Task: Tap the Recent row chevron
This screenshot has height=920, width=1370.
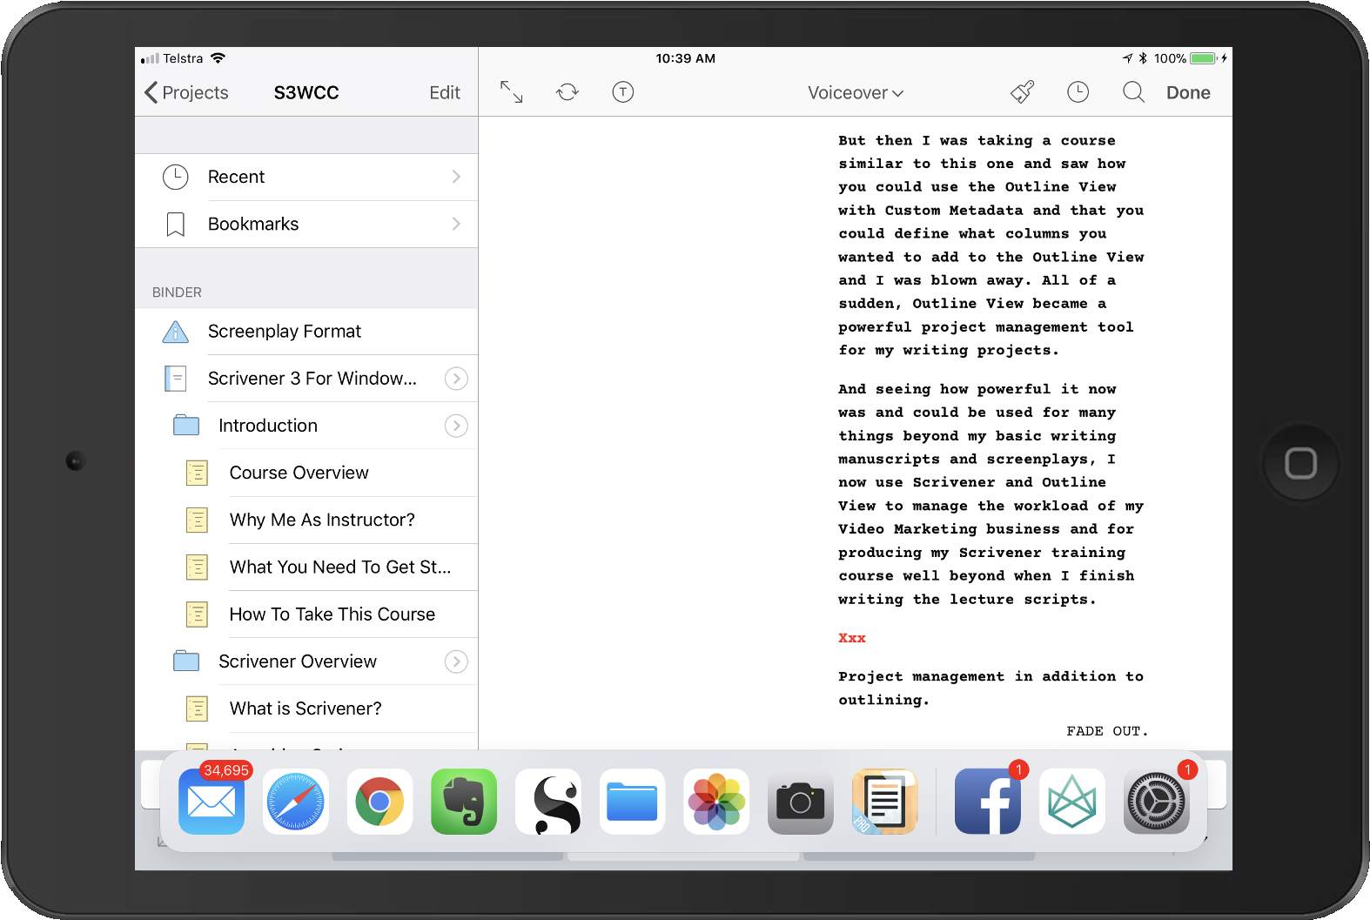Action: [456, 177]
